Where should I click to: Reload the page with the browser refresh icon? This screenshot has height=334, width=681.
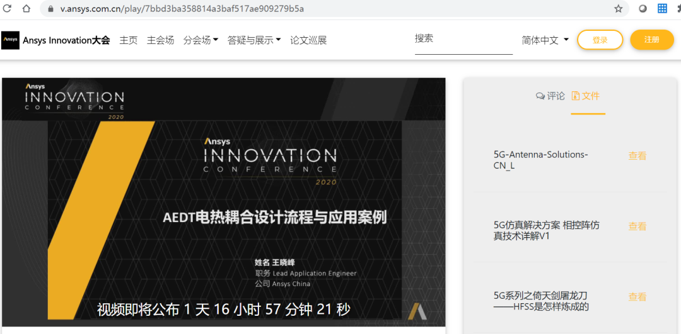[8, 8]
